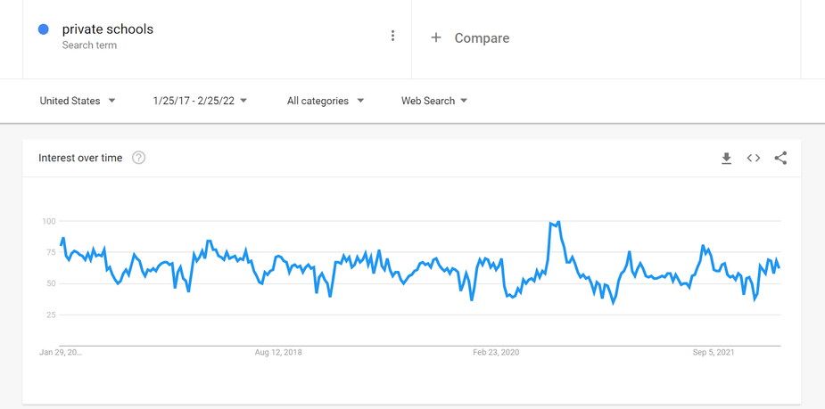Click the plus icon next to Compare
825x409 pixels.
coord(435,37)
